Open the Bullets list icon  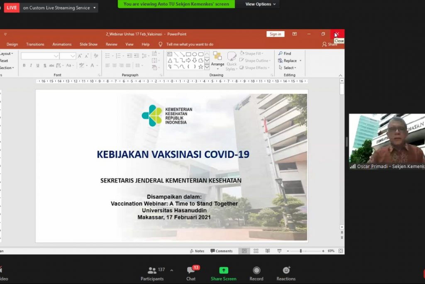(107, 55)
